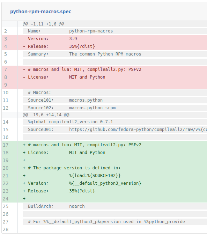Select hunk header '@@ -19,6 +14,14 @@'
This screenshot has width=207, height=235.
point(46,115)
